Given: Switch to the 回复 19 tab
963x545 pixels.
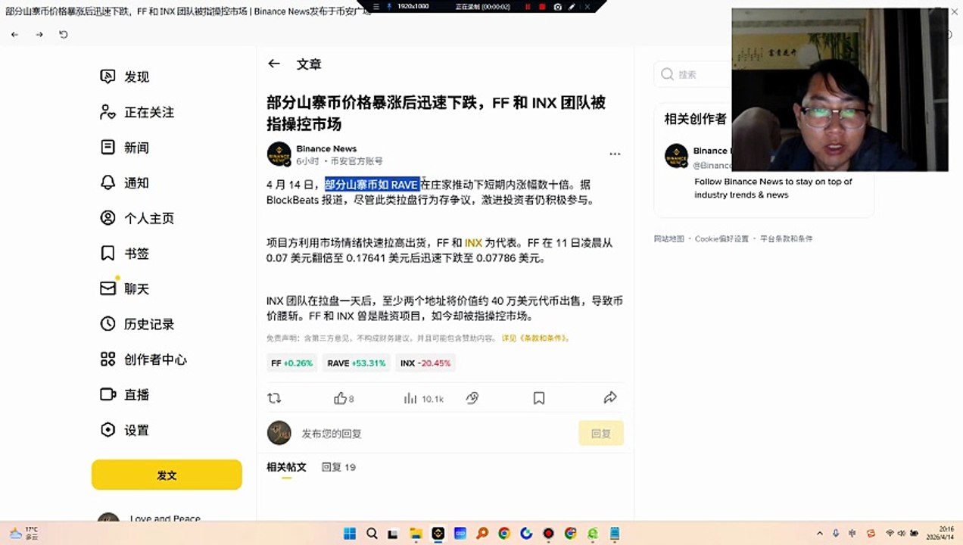Looking at the screenshot, I should [338, 467].
